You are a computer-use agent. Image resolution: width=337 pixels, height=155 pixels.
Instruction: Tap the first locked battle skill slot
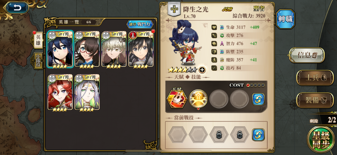[x=219, y=135]
